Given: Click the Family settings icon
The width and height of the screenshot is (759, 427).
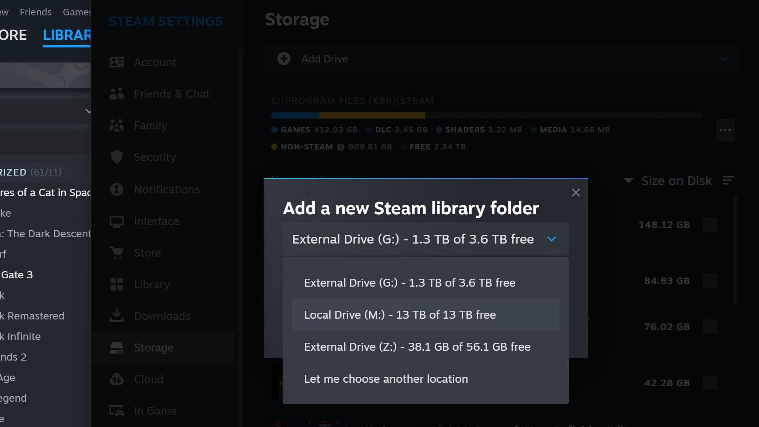Looking at the screenshot, I should point(117,125).
